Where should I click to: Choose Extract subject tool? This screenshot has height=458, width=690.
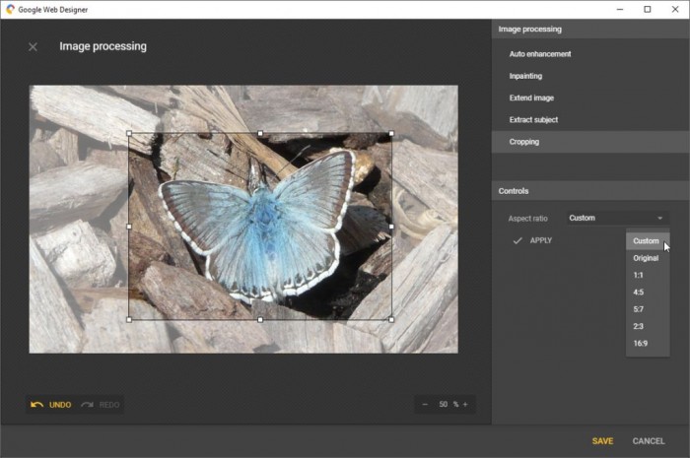(x=533, y=119)
